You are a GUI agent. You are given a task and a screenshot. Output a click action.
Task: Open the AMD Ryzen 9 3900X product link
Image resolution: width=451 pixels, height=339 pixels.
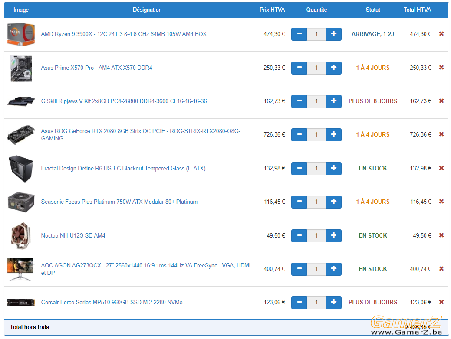click(x=124, y=34)
